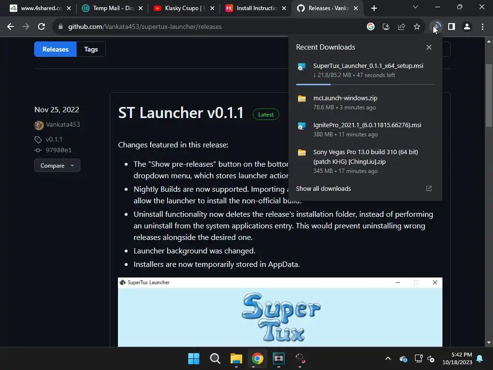Open commit 97980e1 link

click(x=59, y=150)
